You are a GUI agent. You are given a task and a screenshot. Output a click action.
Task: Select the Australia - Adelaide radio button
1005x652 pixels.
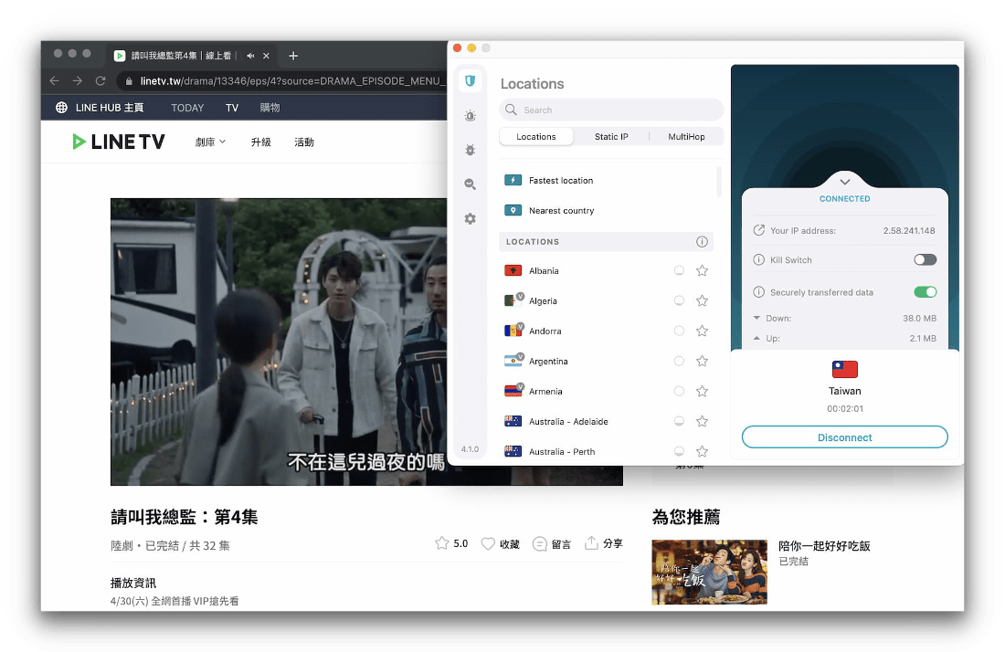coord(679,421)
